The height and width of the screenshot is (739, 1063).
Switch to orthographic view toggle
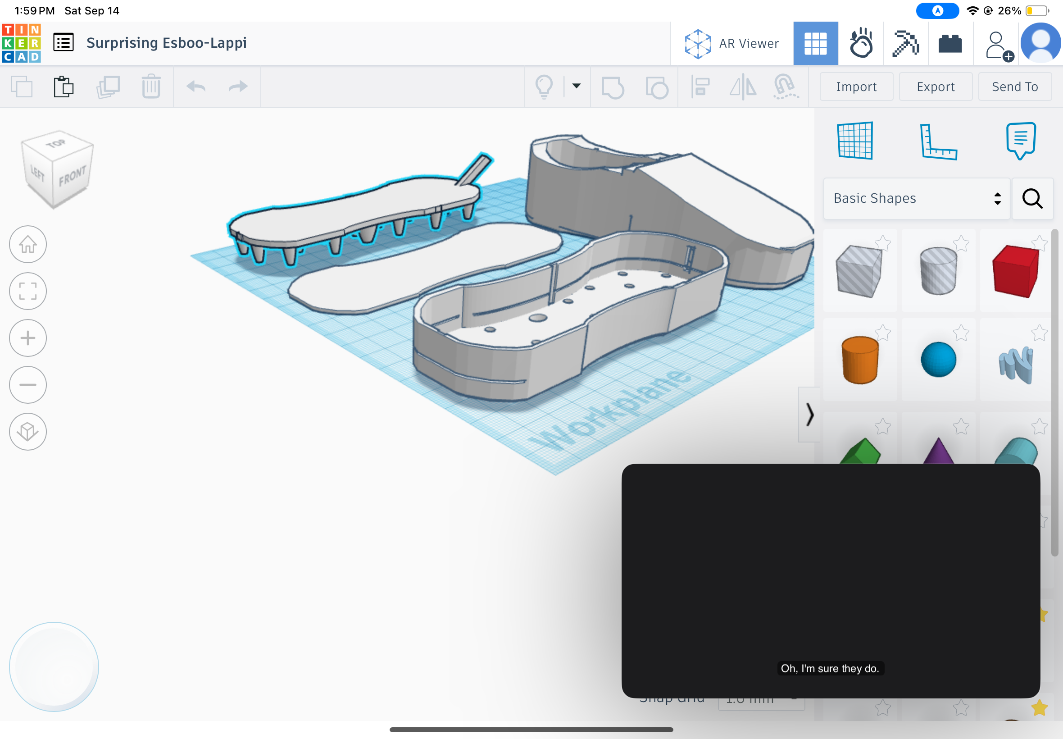point(28,432)
